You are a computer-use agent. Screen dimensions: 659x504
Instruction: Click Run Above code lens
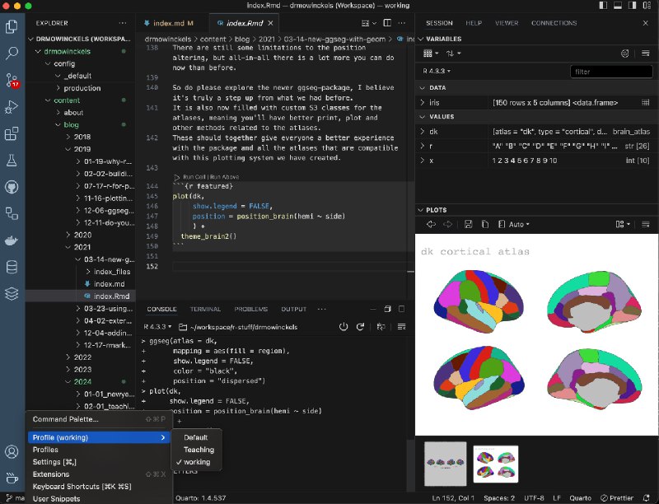point(225,177)
